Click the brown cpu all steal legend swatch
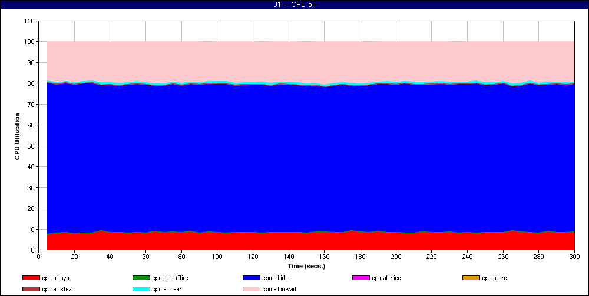Viewport: 589px width, 296px height. [x=31, y=290]
